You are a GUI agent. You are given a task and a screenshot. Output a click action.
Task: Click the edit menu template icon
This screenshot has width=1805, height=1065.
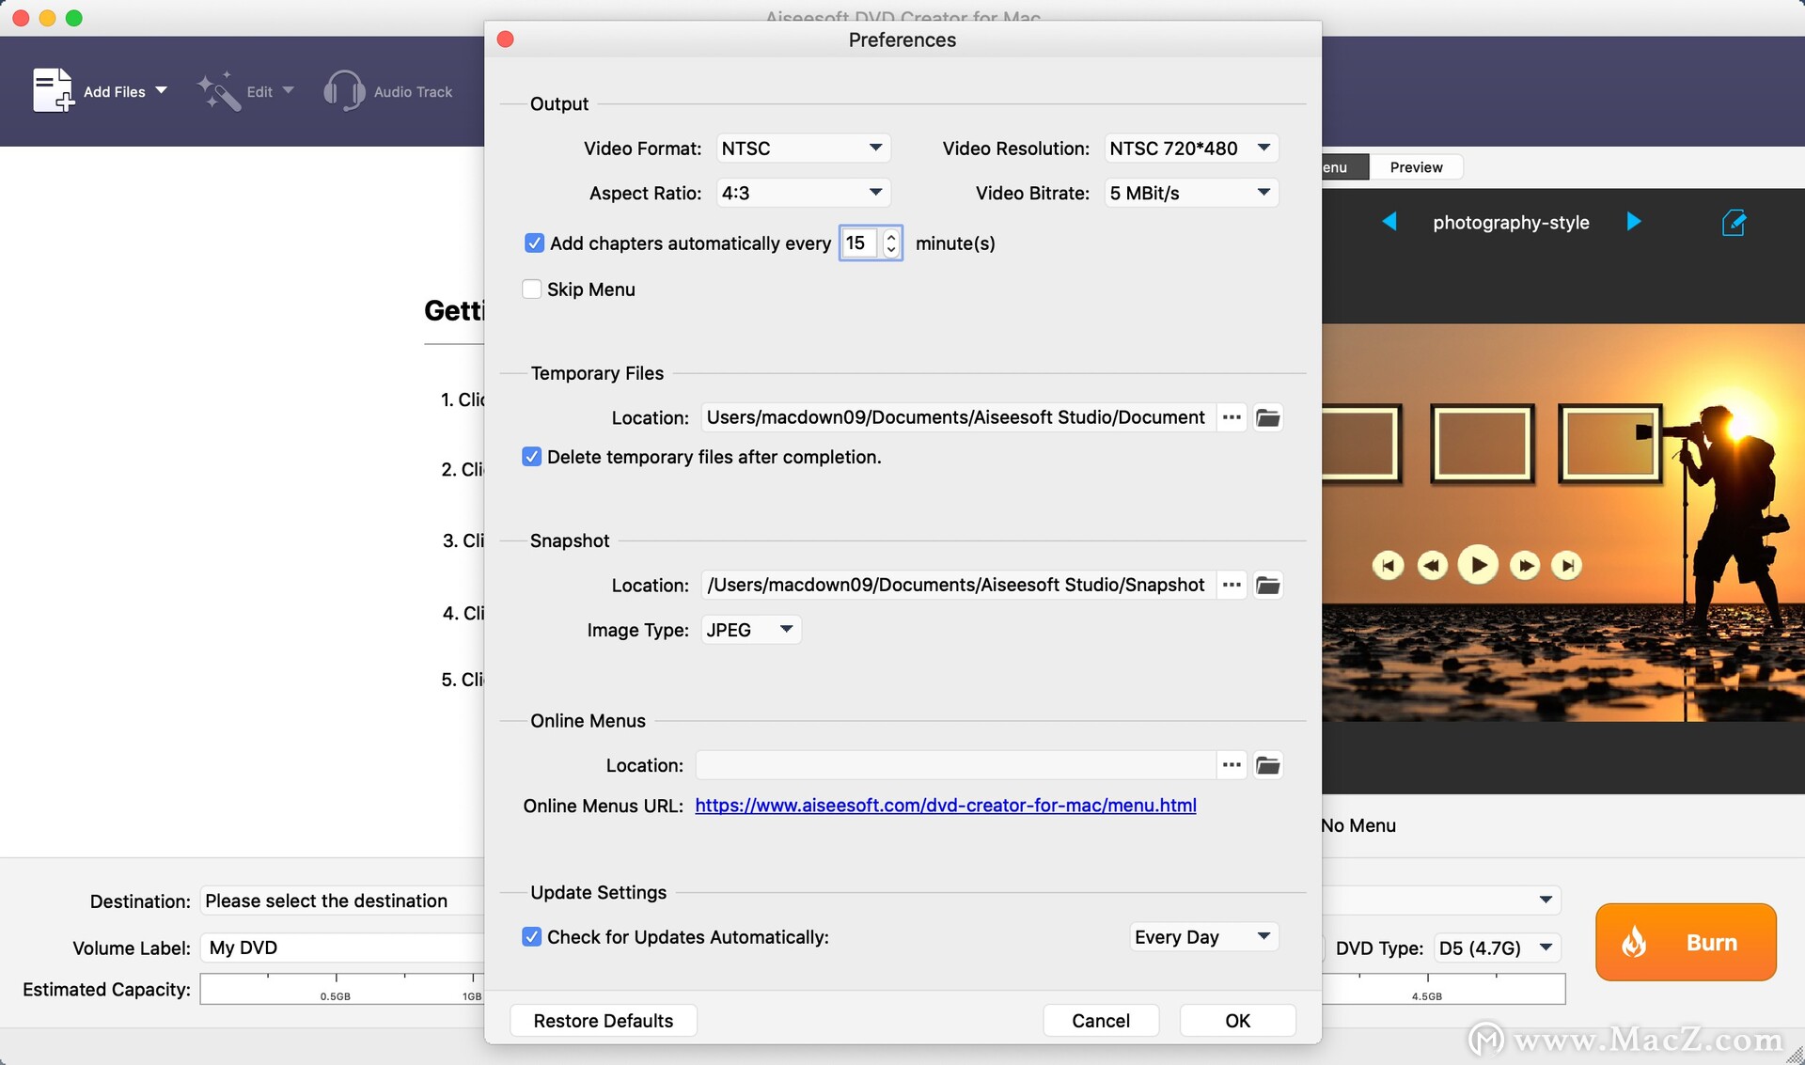pyautogui.click(x=1733, y=223)
